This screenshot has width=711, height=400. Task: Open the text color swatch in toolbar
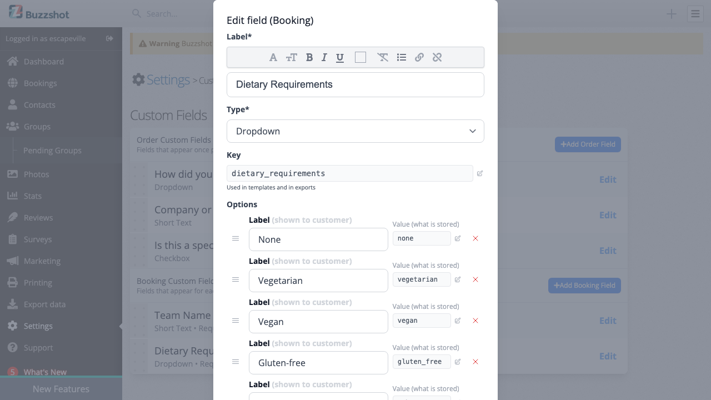tap(360, 57)
